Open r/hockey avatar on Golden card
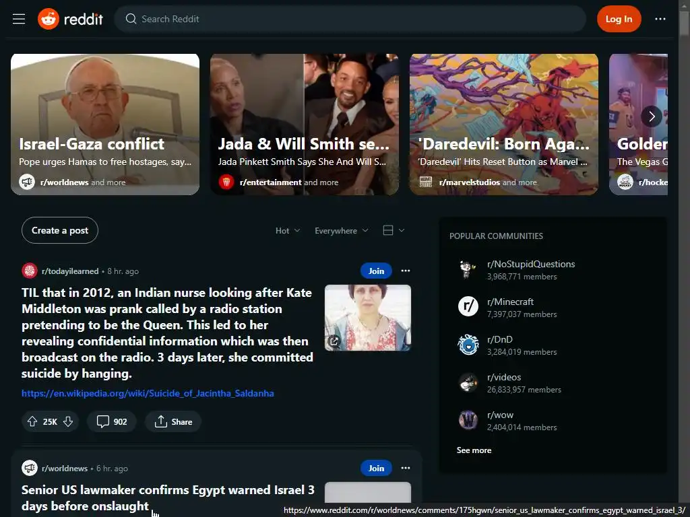Viewport: 690px width, 517px height. (x=625, y=182)
